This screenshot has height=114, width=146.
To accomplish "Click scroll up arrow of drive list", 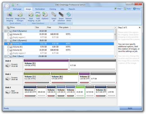I will coord(115,27).
